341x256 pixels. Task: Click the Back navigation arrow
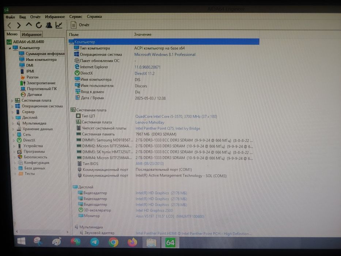click(10, 26)
